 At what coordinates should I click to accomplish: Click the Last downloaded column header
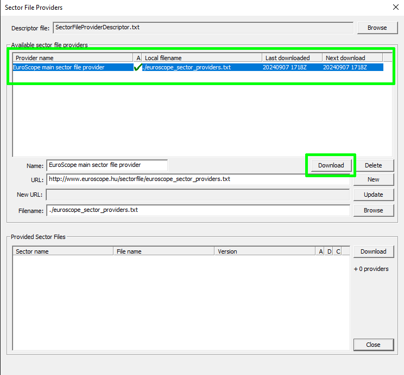pos(292,57)
